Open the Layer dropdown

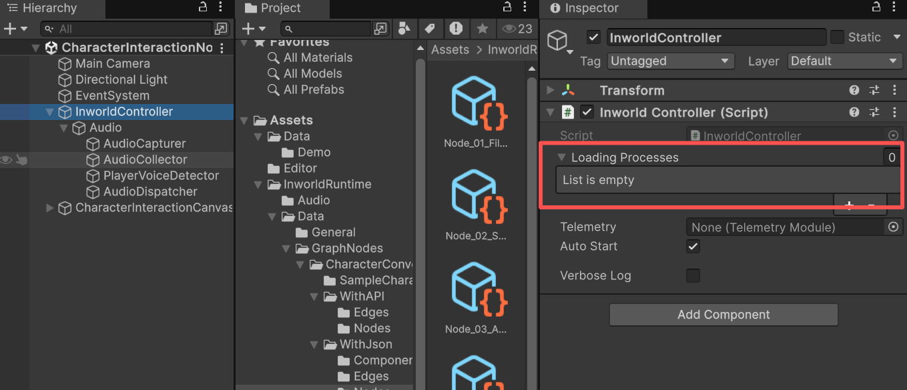coord(845,61)
